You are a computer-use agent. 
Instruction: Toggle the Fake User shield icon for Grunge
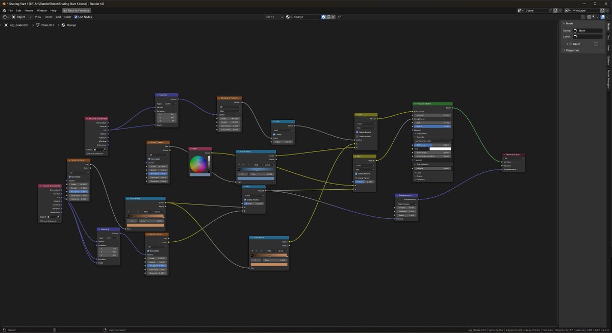click(324, 17)
